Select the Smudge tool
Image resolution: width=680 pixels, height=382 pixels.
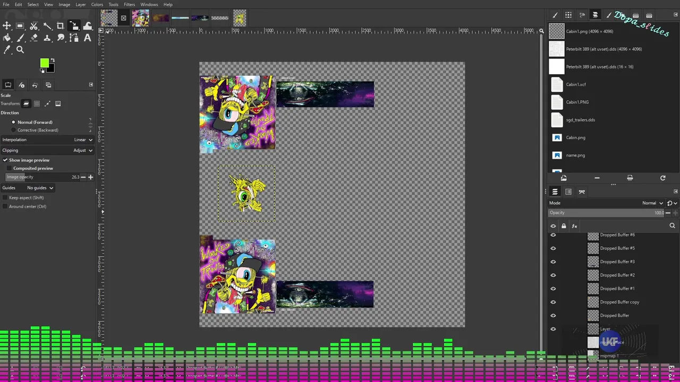pyautogui.click(x=61, y=38)
